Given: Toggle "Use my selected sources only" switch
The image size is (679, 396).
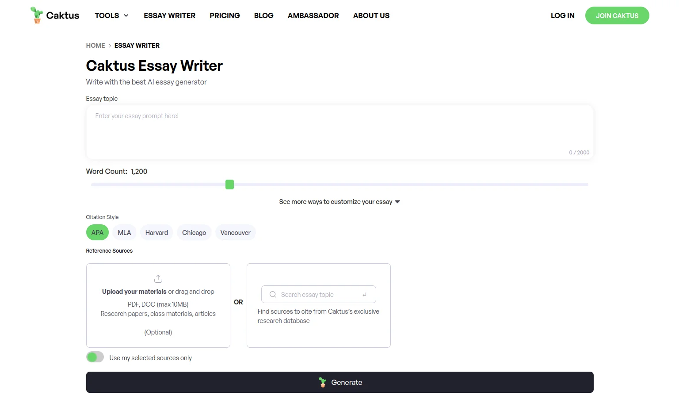Looking at the screenshot, I should (95, 357).
